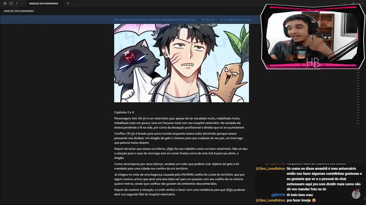Click the published-domain notice text

155,20
